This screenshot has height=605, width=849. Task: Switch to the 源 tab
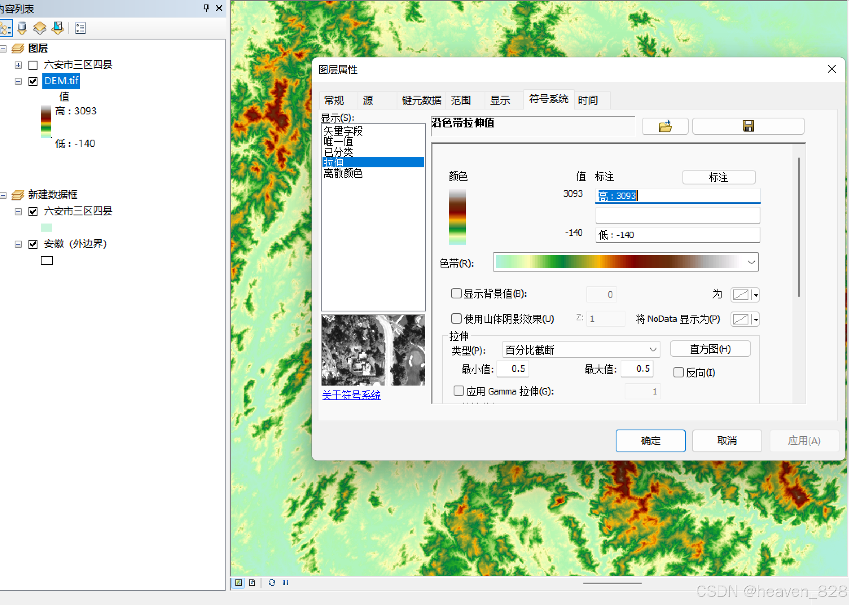pyautogui.click(x=368, y=100)
